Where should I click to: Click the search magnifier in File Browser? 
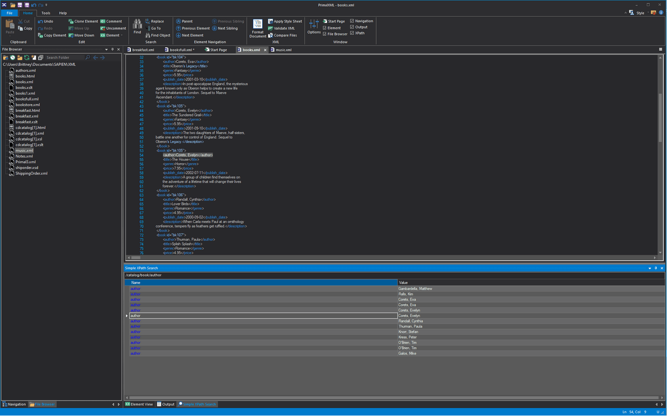87,58
